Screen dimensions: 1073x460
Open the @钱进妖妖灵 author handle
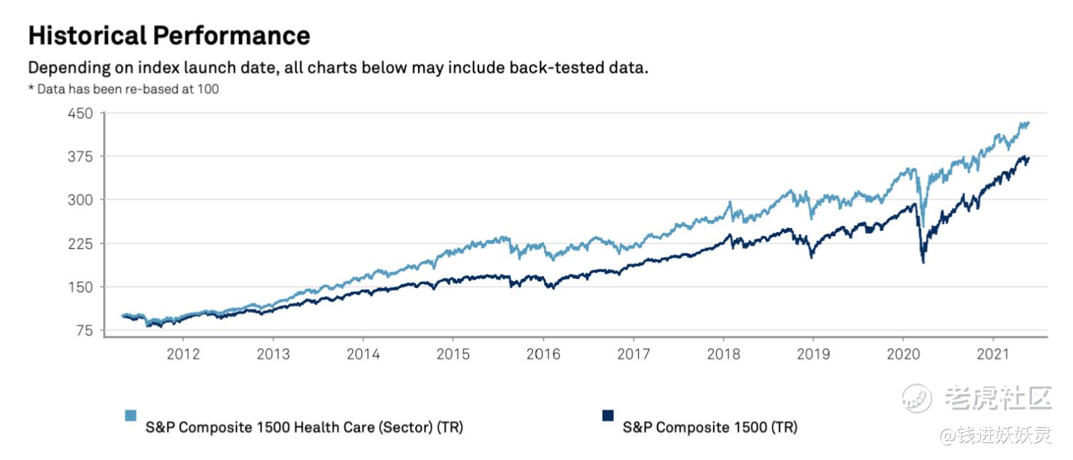tap(995, 435)
